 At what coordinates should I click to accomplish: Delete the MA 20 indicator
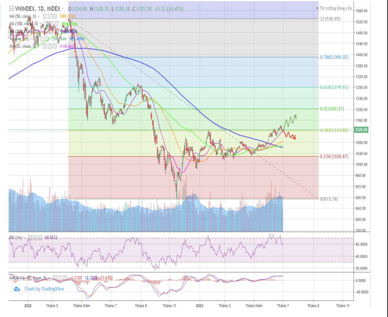pos(55,46)
